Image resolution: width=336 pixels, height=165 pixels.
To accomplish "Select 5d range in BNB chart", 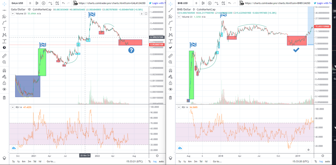I will click(202, 161).
